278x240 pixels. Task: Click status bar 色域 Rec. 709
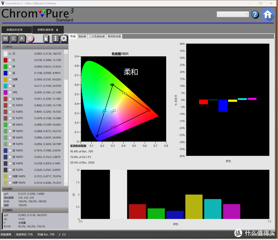[x=46, y=234]
